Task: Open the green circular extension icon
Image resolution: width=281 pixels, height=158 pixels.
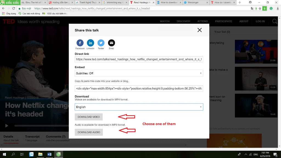Action: (271, 9)
